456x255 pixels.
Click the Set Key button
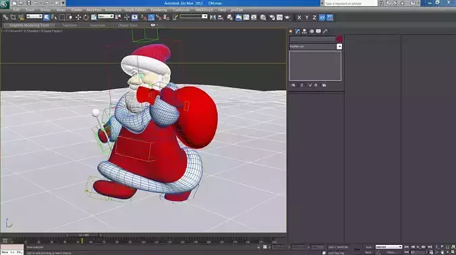[x=369, y=252]
